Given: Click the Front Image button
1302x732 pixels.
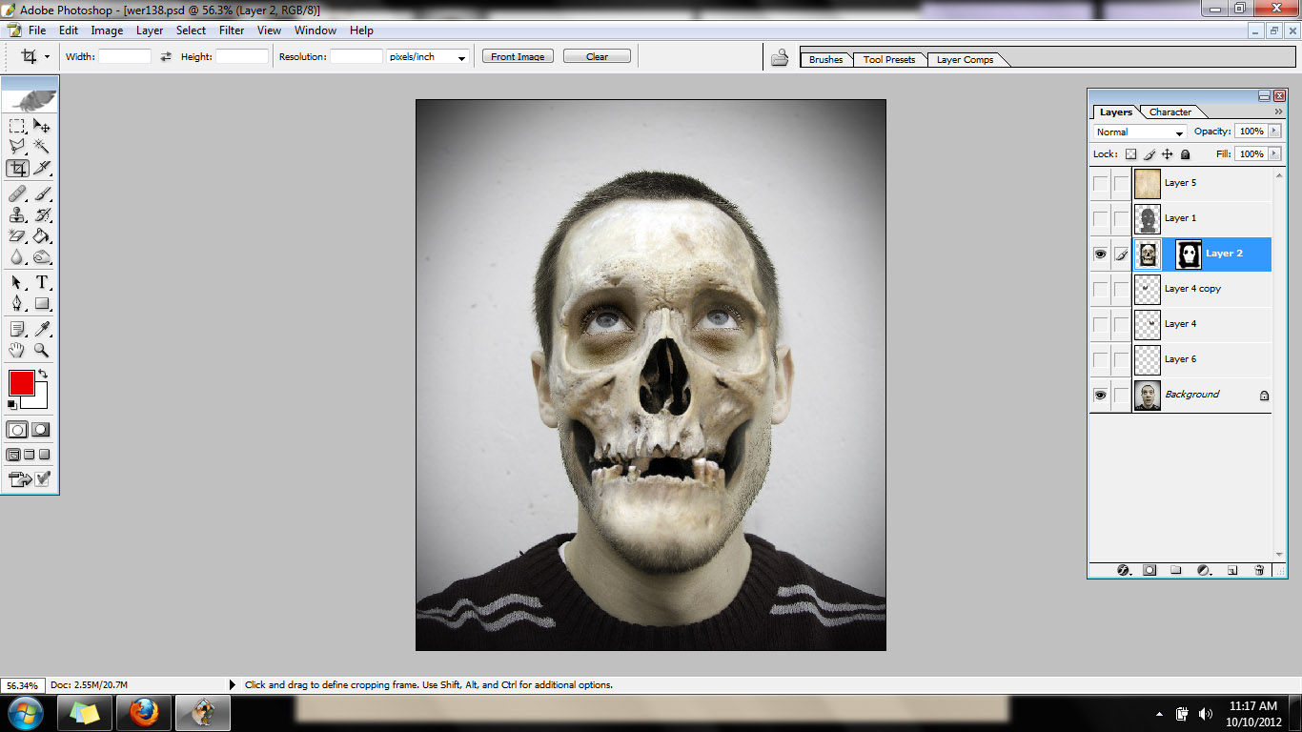Looking at the screenshot, I should click(518, 56).
